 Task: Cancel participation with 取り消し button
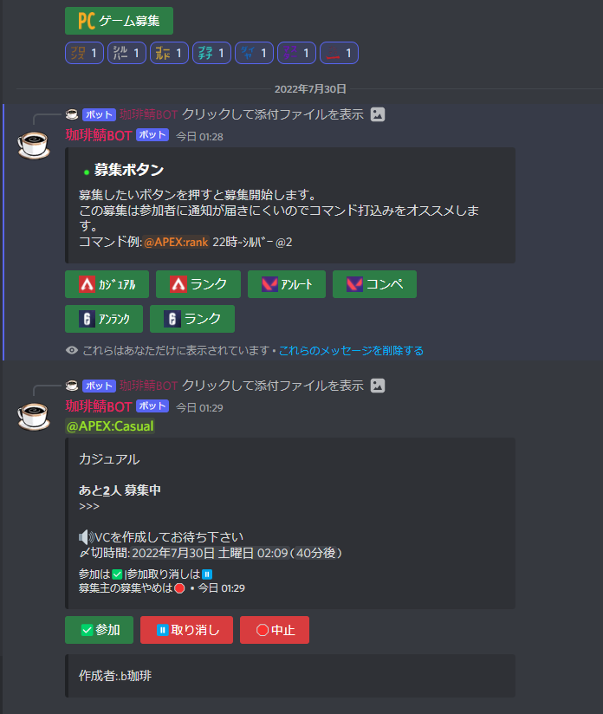click(187, 630)
